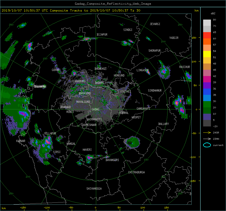Click the Gadag_Composite_Reflectivity_Web_Image title

113,4
